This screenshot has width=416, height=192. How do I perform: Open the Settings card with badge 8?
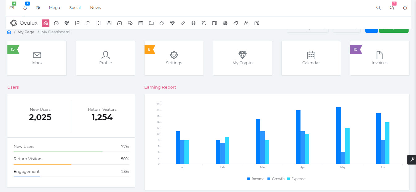[x=174, y=58]
